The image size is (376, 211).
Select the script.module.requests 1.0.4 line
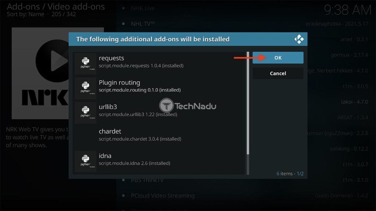(141, 66)
